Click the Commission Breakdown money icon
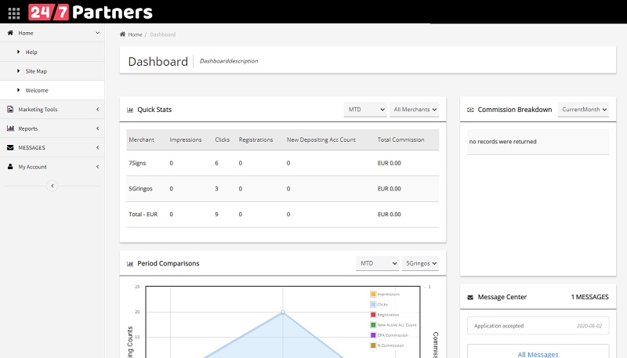The image size is (627, 358). coord(471,110)
